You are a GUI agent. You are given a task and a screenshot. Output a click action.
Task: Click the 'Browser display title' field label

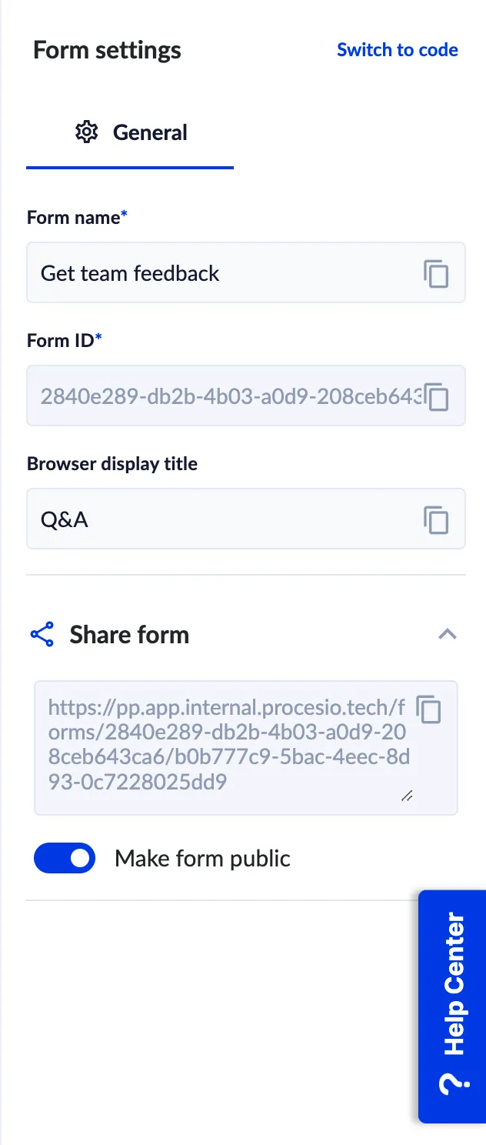pos(112,464)
